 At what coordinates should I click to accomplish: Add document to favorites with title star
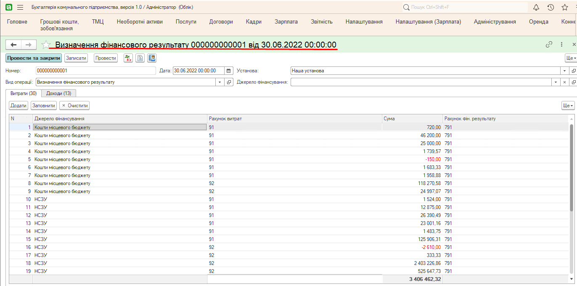click(x=46, y=45)
